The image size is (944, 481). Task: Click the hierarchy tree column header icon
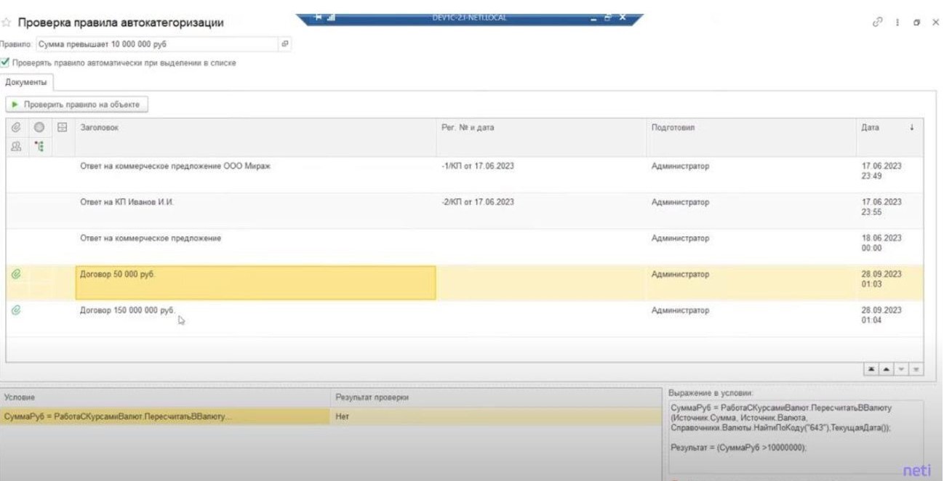point(39,145)
